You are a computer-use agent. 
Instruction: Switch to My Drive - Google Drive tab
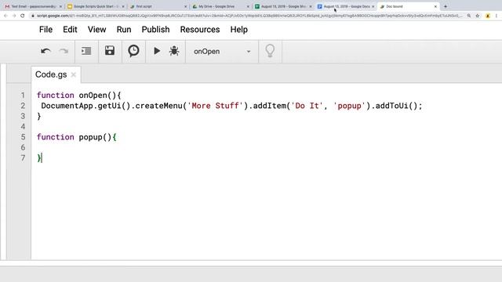(x=220, y=6)
